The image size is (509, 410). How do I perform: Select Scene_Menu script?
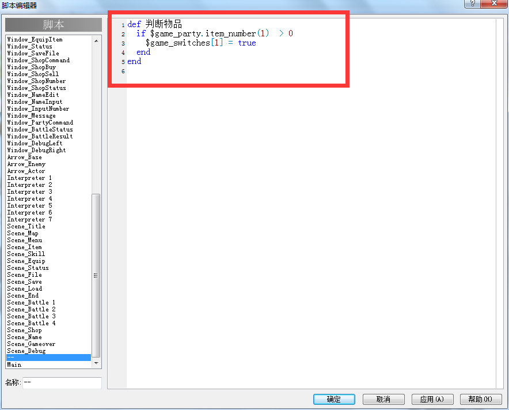click(x=25, y=240)
